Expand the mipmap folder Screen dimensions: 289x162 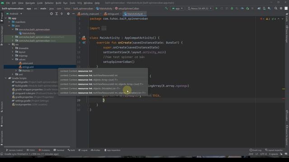(13, 56)
